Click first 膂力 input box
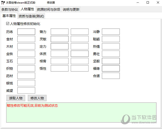Image resolution: width=162 pixels, height=129 pixels. coord(60,32)
